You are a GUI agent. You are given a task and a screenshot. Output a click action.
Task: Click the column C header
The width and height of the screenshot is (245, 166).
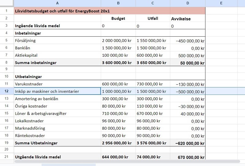(153, 3)
